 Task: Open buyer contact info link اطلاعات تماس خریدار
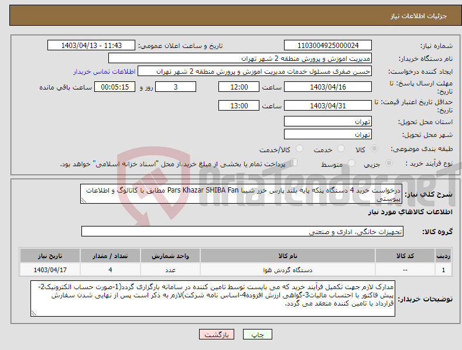coord(104,71)
